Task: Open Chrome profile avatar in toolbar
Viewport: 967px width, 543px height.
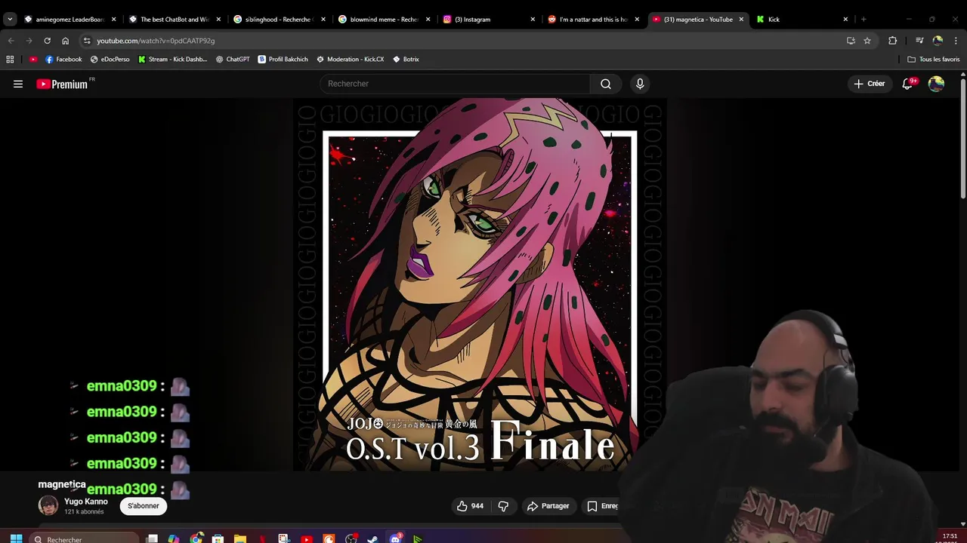Action: click(x=938, y=41)
